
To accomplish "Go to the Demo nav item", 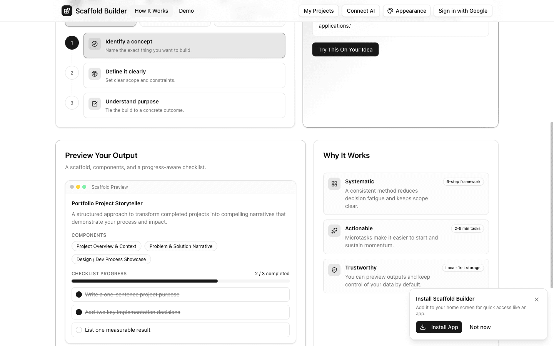I will [x=186, y=11].
